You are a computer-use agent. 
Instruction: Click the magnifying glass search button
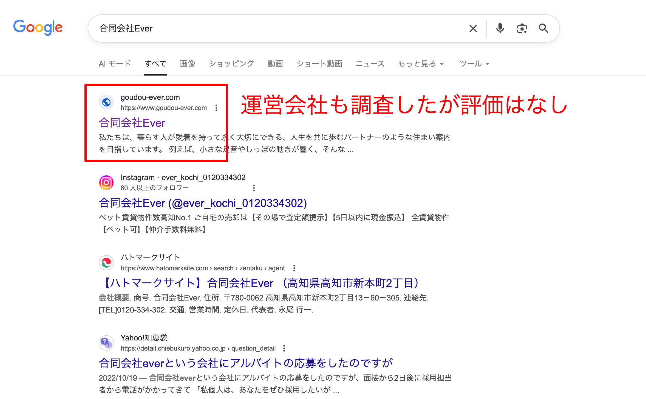point(543,28)
